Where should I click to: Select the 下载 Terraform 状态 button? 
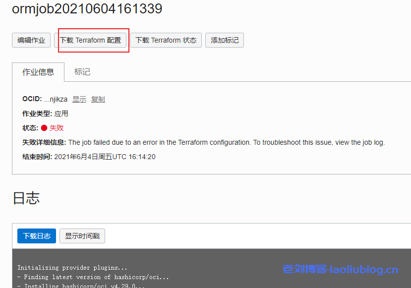coord(166,40)
